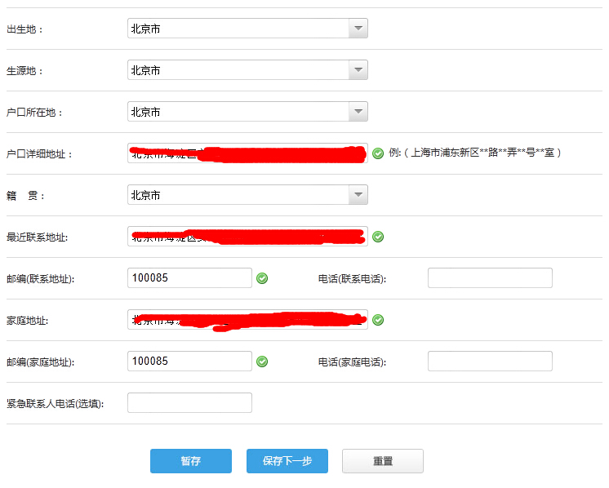Click the 邮编(家庭地址) postal code box
The width and height of the screenshot is (609, 488).
[x=189, y=362]
